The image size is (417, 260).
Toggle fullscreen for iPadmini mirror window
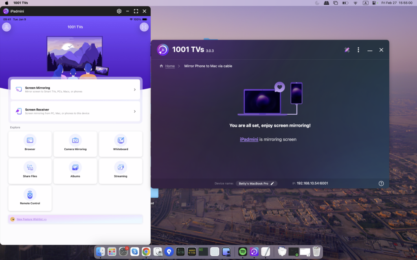[x=136, y=11]
